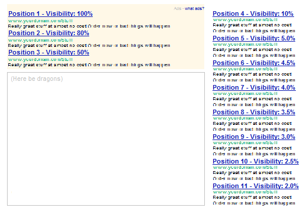The width and height of the screenshot is (307, 211).
Task: Open the Position 5 - Visibility: 5.0% ad link
Action: tap(254, 38)
